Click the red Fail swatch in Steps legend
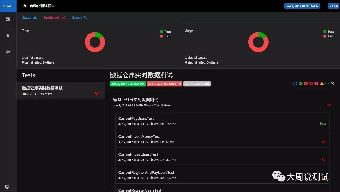The height and width of the screenshot is (192, 340). (x=325, y=36)
